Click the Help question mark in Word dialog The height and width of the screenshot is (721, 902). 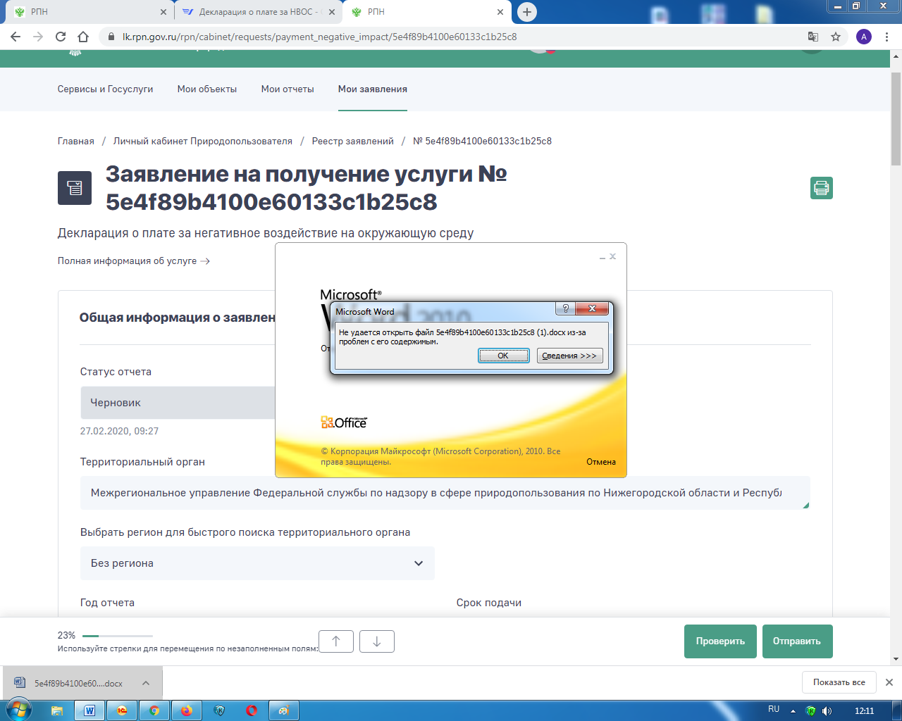click(x=565, y=308)
